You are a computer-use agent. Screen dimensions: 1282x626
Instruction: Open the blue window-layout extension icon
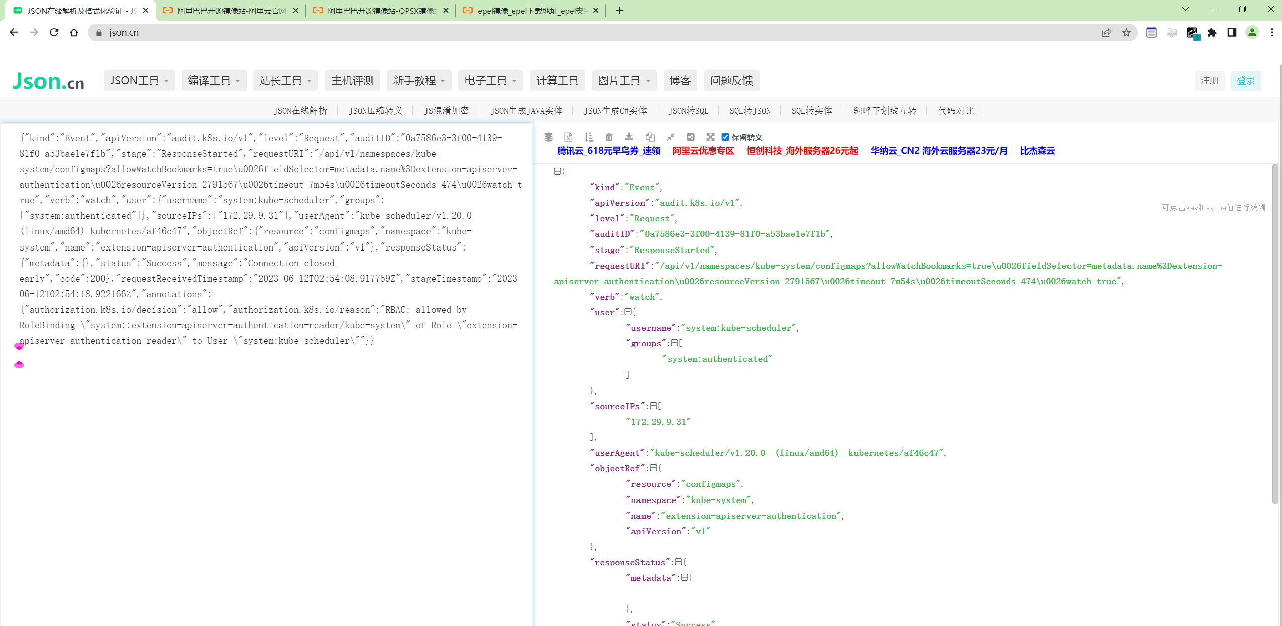(x=1151, y=32)
